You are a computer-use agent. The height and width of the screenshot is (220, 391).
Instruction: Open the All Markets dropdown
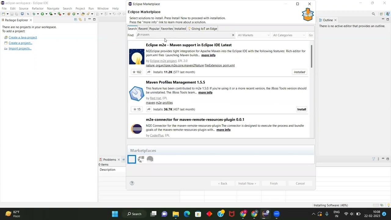pyautogui.click(x=254, y=35)
